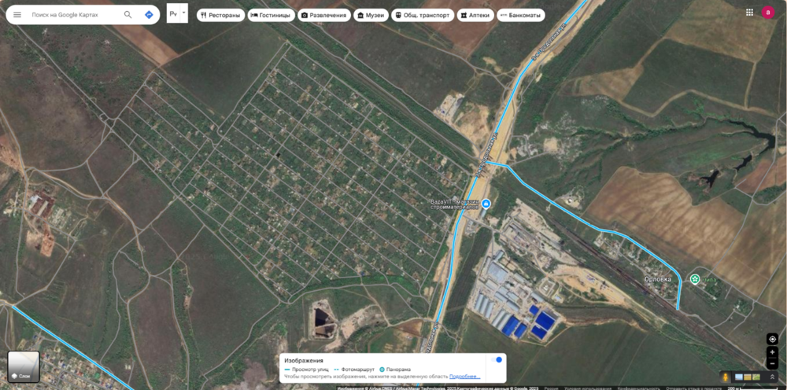Center map on my location
The image size is (787, 390).
coord(773,340)
